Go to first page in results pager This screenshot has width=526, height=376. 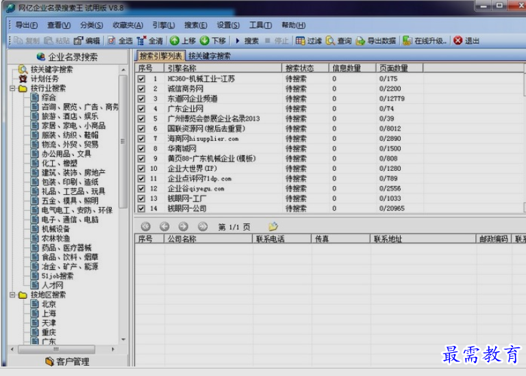(146, 227)
